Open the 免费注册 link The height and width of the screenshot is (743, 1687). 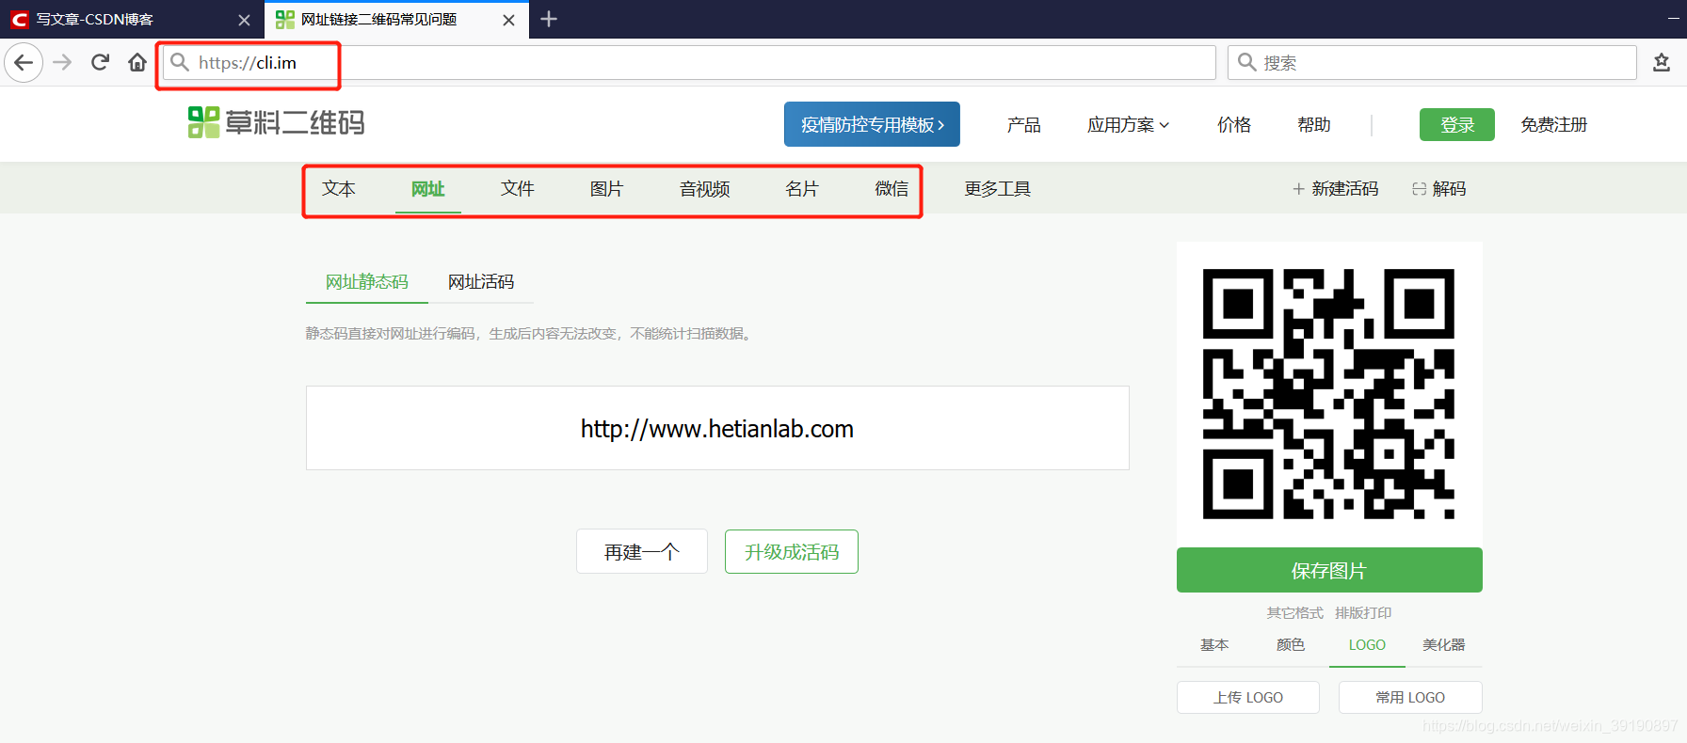pyautogui.click(x=1553, y=124)
